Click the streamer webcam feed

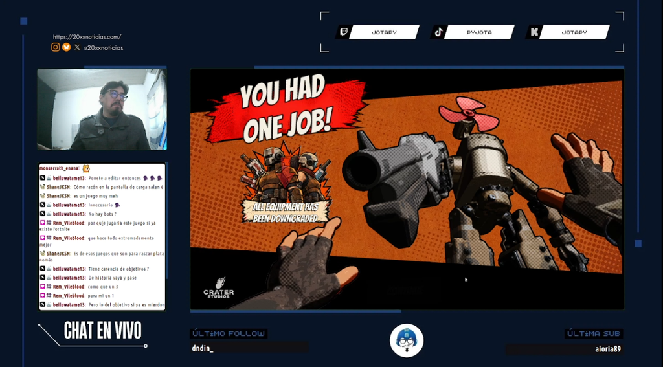pos(102,109)
